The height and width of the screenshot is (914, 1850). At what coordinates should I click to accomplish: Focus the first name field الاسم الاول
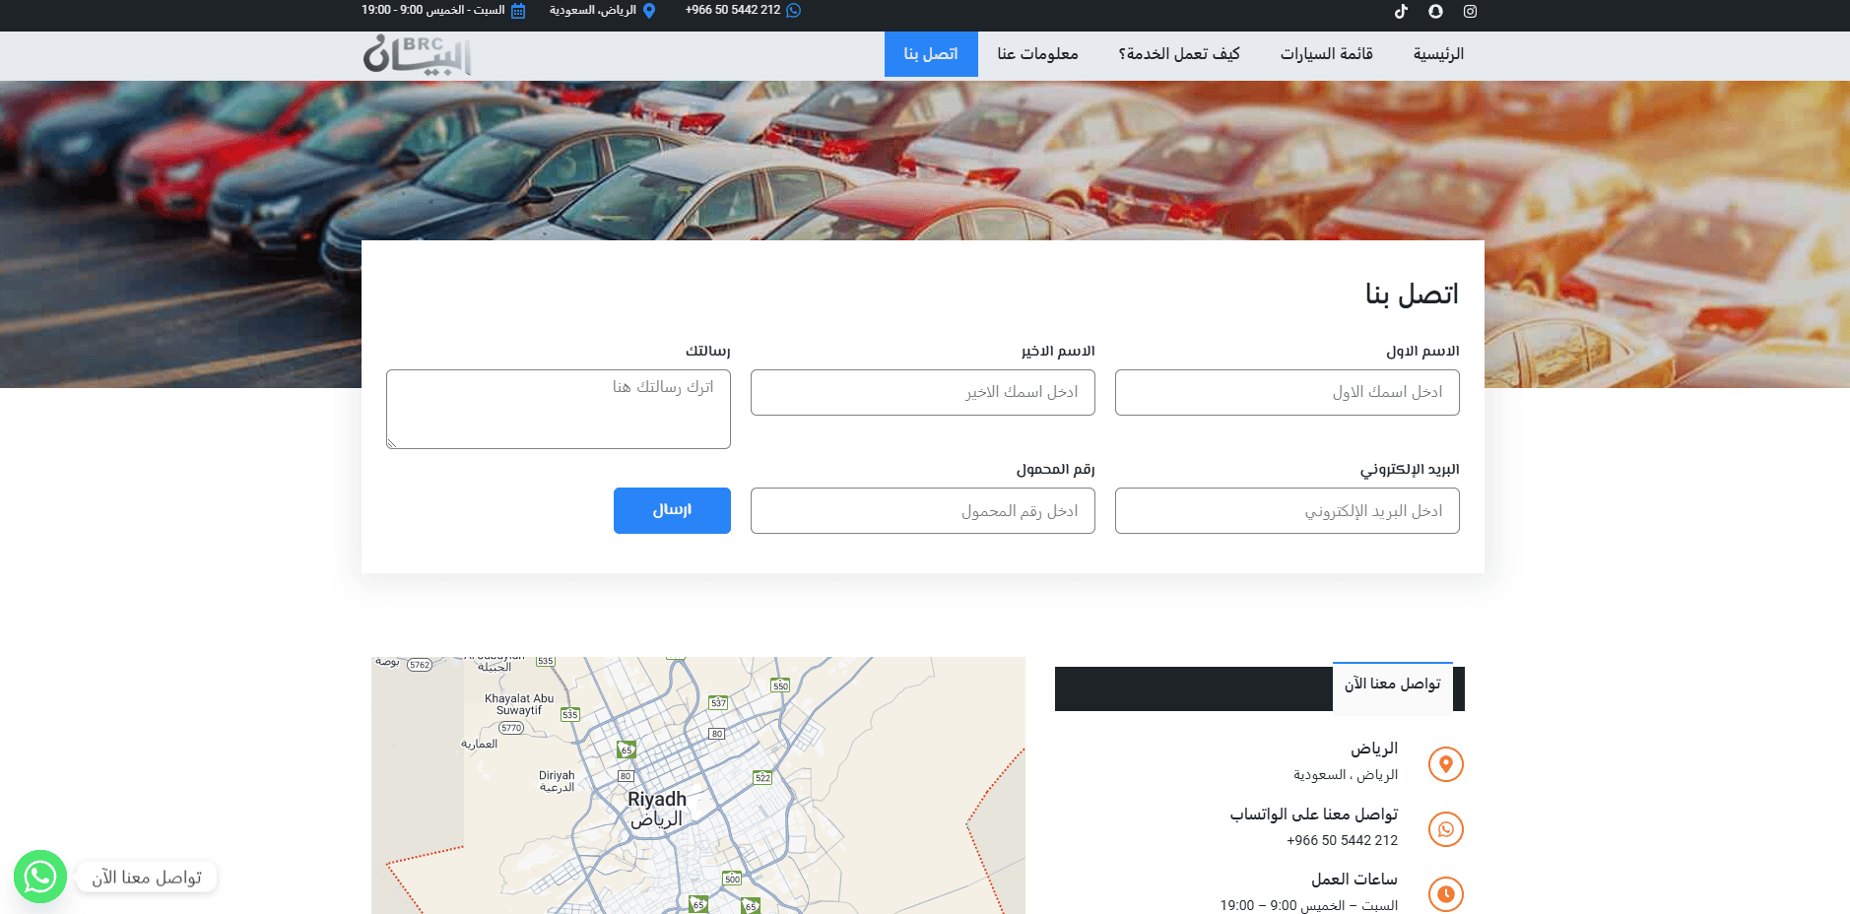(1287, 392)
